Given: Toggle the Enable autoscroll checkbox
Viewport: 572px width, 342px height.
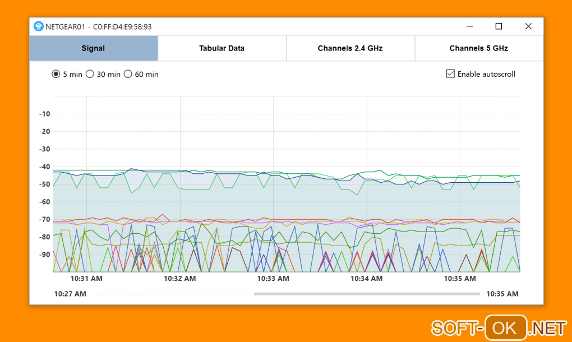Looking at the screenshot, I should click(450, 74).
